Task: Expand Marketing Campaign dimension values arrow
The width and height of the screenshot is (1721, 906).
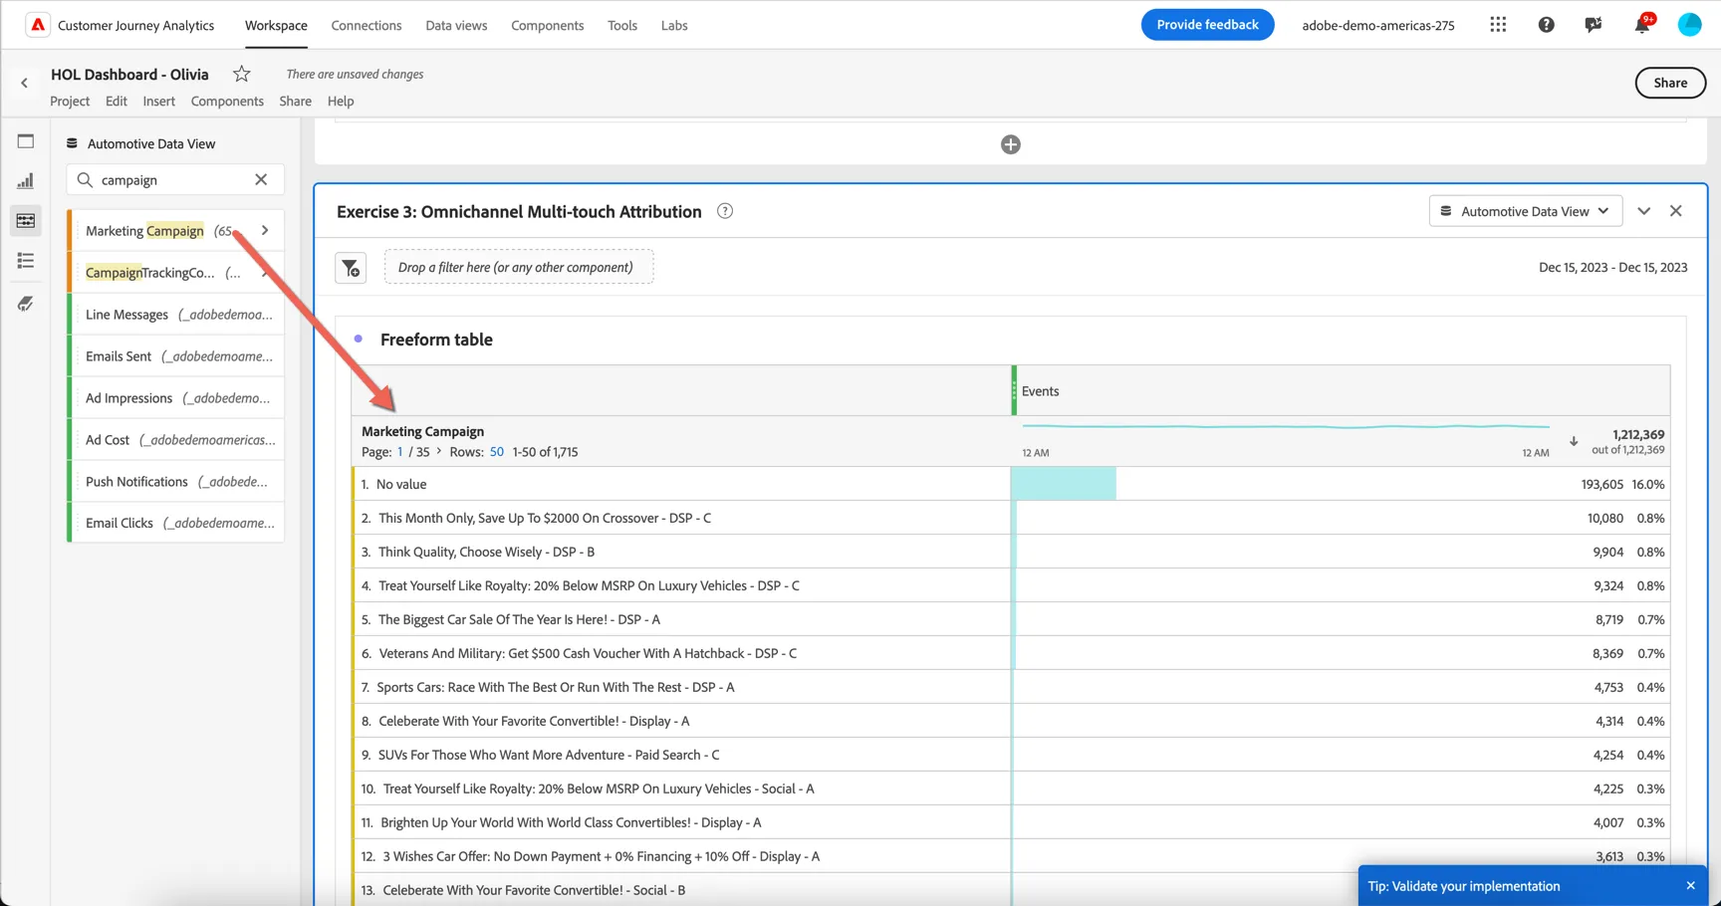Action: [265, 230]
